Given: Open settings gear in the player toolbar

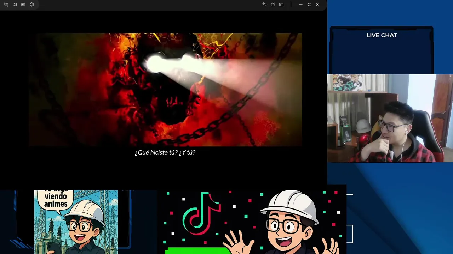Looking at the screenshot, I should [32, 5].
